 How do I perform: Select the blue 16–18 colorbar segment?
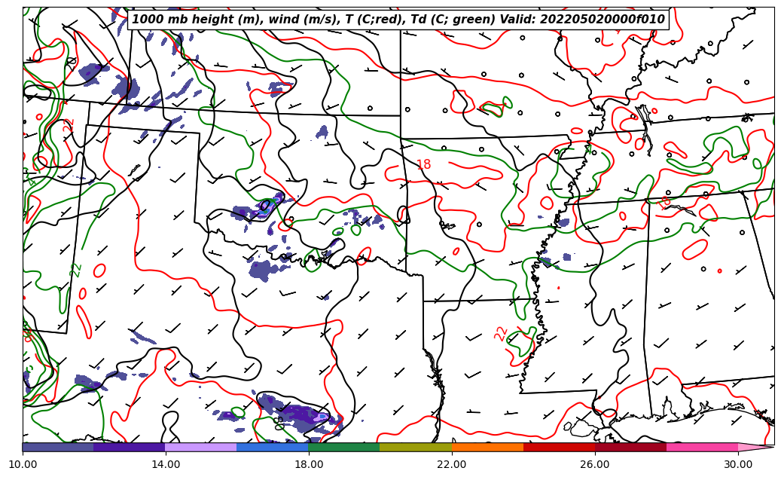273,447
